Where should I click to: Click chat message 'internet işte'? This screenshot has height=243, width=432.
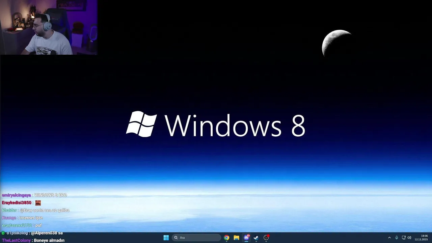tap(31, 218)
